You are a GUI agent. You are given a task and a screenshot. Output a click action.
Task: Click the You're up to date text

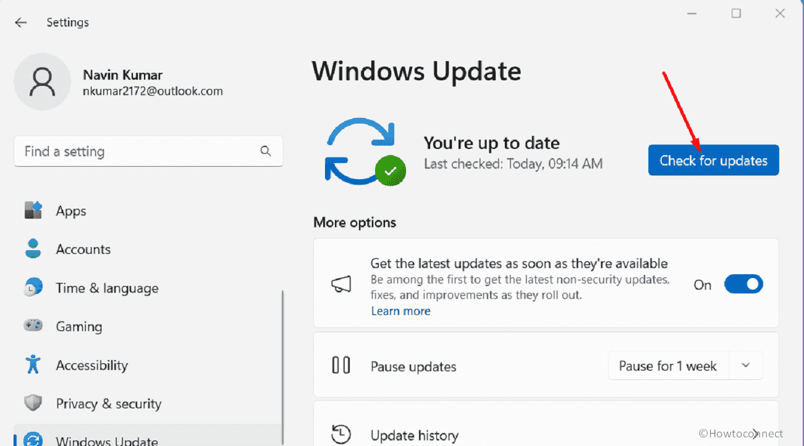pyautogui.click(x=491, y=143)
